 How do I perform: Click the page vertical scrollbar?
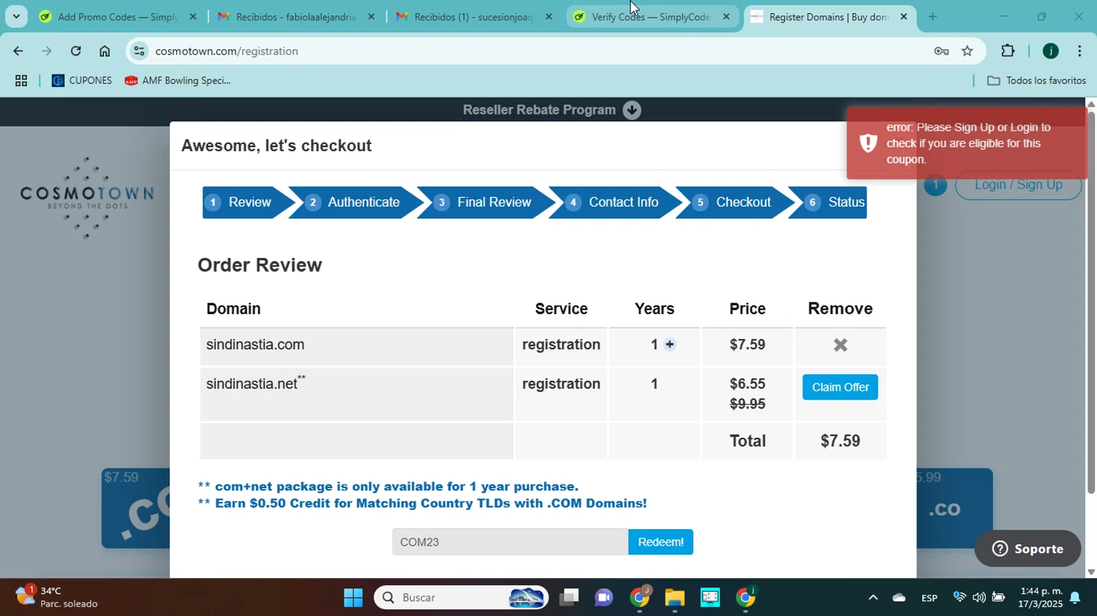coord(1091,303)
